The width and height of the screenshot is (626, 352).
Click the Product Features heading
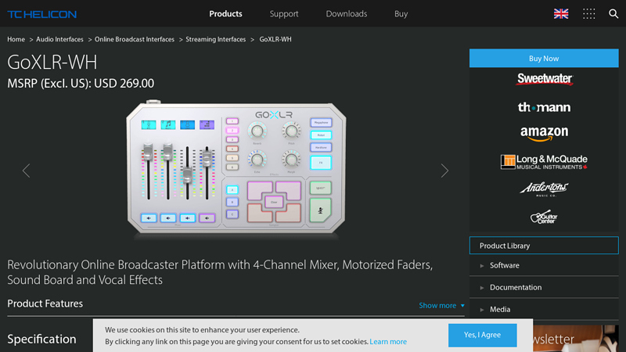[x=45, y=304]
